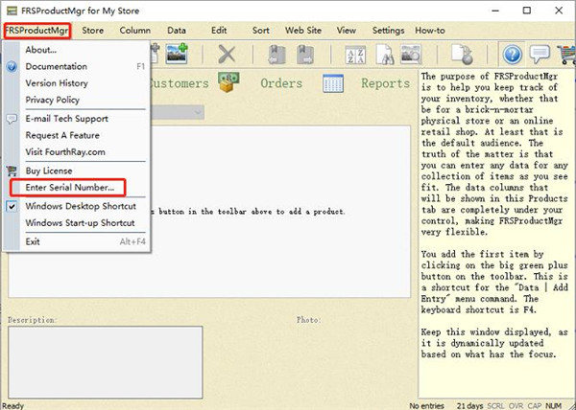Click the add photo toolbar icon
Screen dimensions: 576x410
176,55
